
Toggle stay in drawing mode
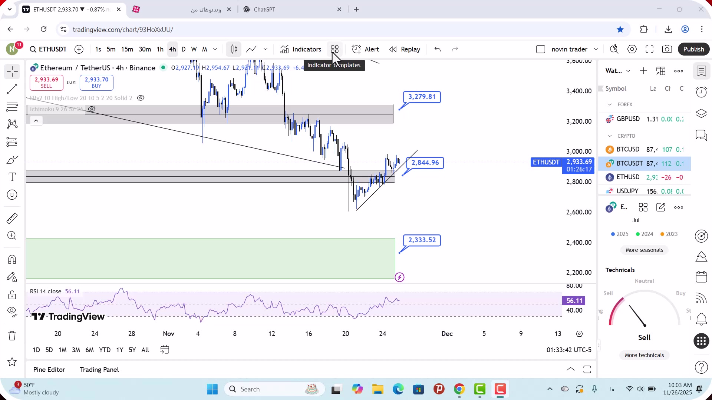pyautogui.click(x=12, y=277)
